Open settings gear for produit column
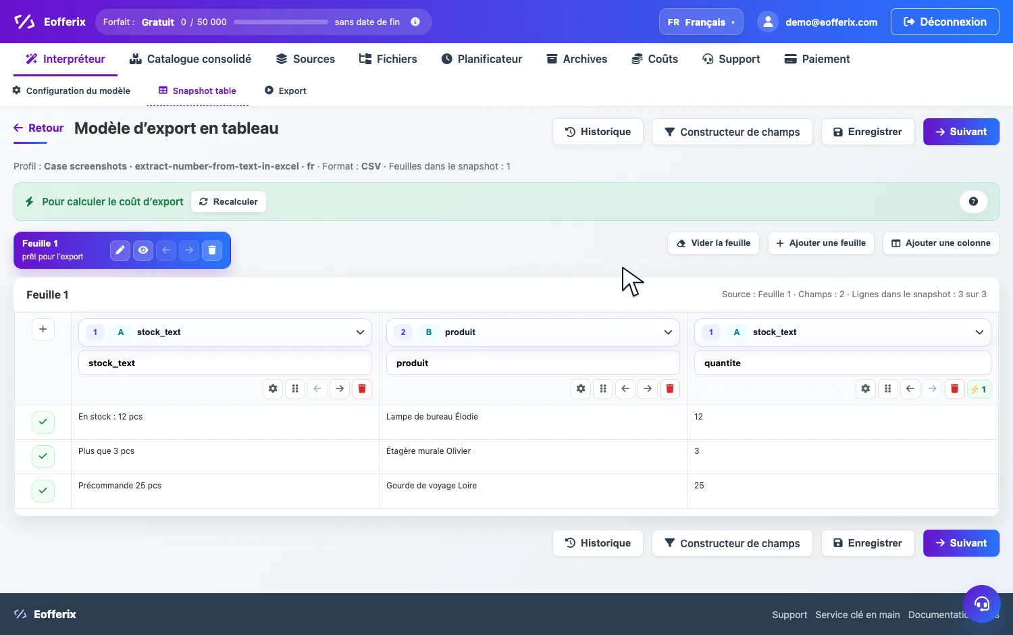This screenshot has width=1013, height=635. coord(581,388)
